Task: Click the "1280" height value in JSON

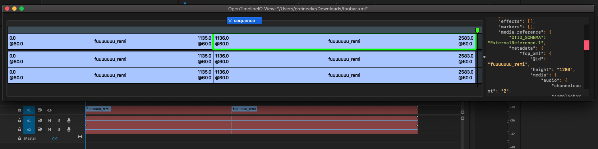Action: [565, 70]
